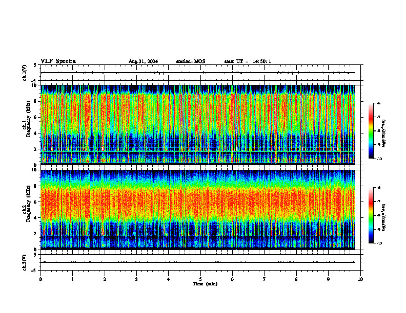Image resolution: width=406 pixels, height=313 pixels.
Task: Click time axis tick label "2"
Action: point(105,279)
